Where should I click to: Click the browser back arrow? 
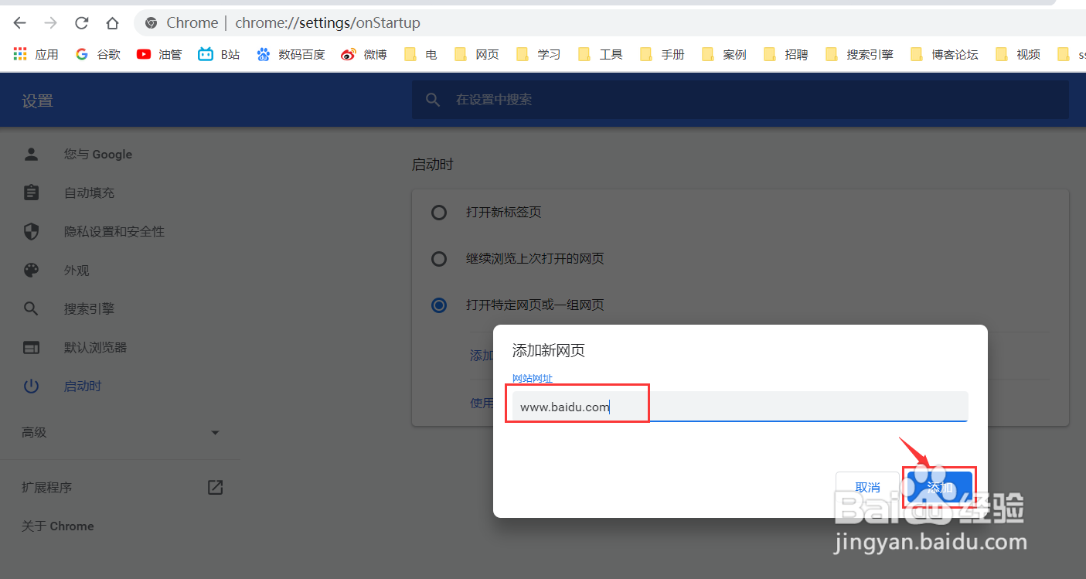point(20,23)
